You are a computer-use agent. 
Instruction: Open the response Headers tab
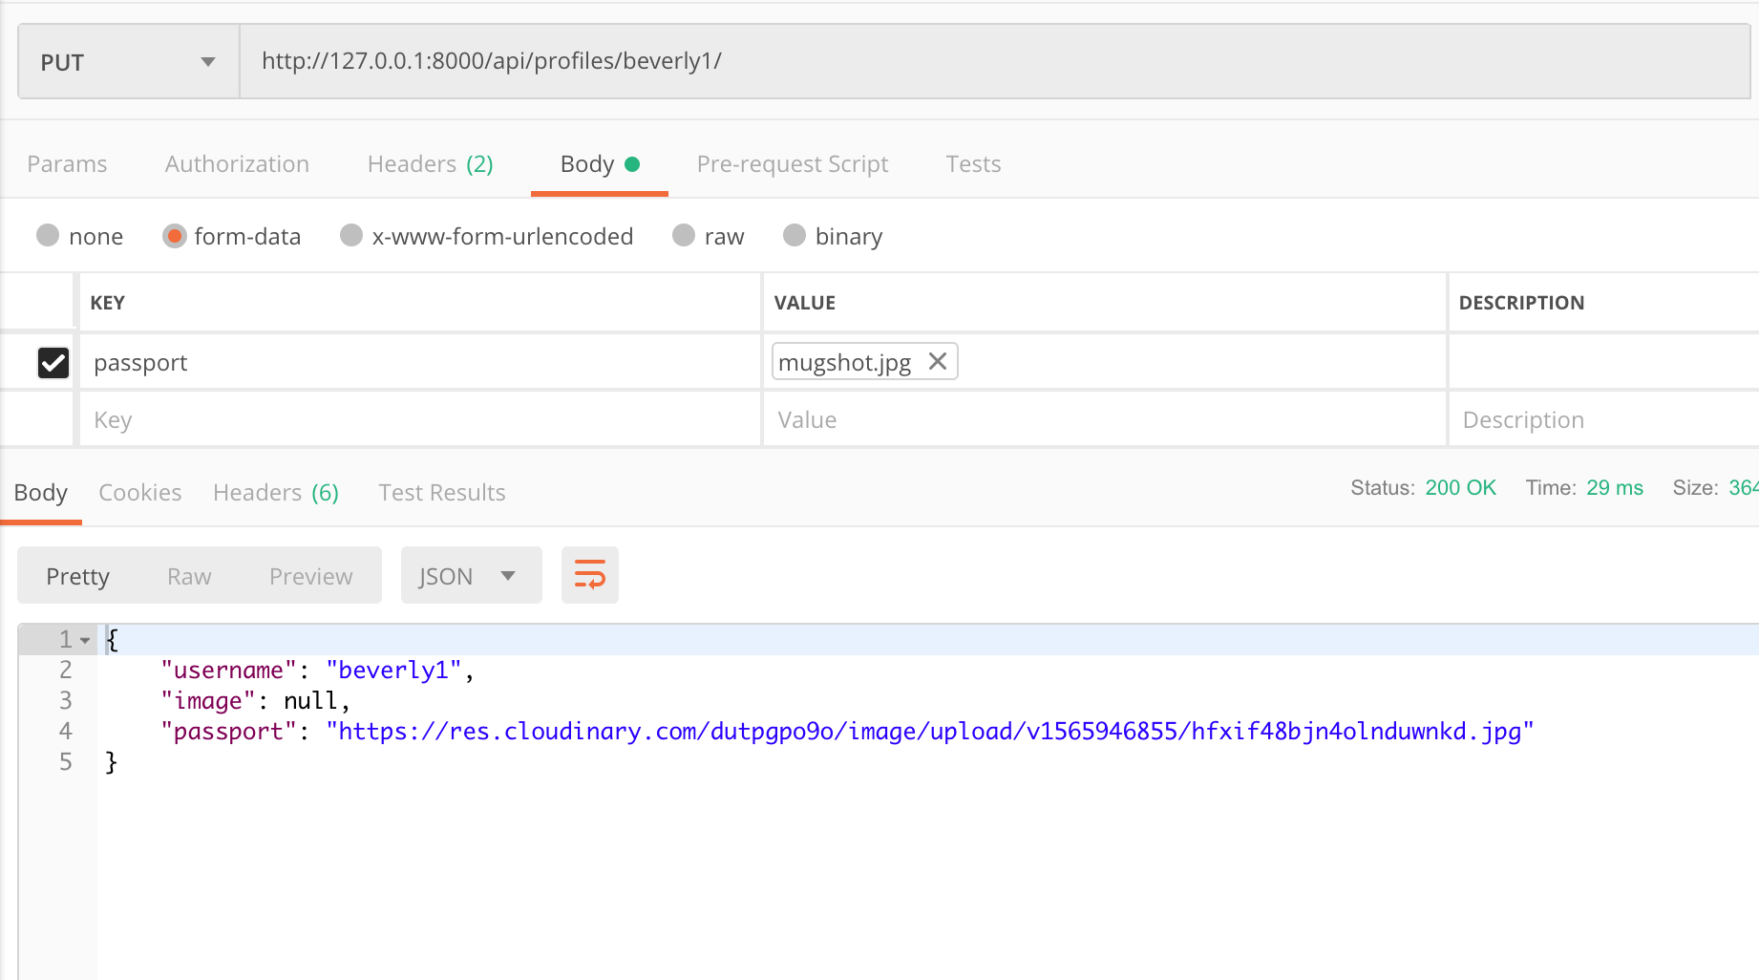(x=275, y=492)
